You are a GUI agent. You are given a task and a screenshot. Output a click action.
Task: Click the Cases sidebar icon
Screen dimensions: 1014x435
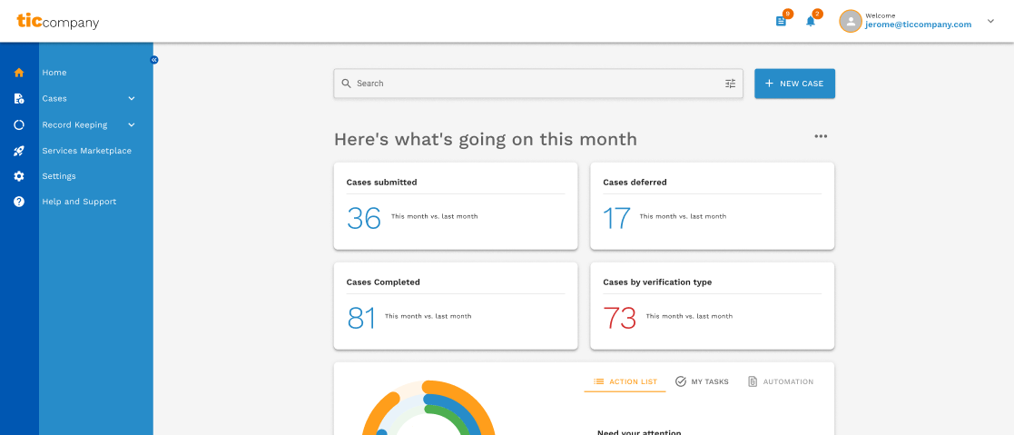[x=19, y=98]
